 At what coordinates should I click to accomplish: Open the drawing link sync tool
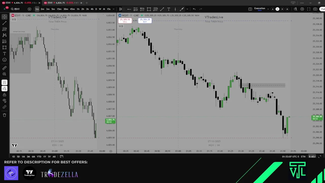tap(4, 107)
